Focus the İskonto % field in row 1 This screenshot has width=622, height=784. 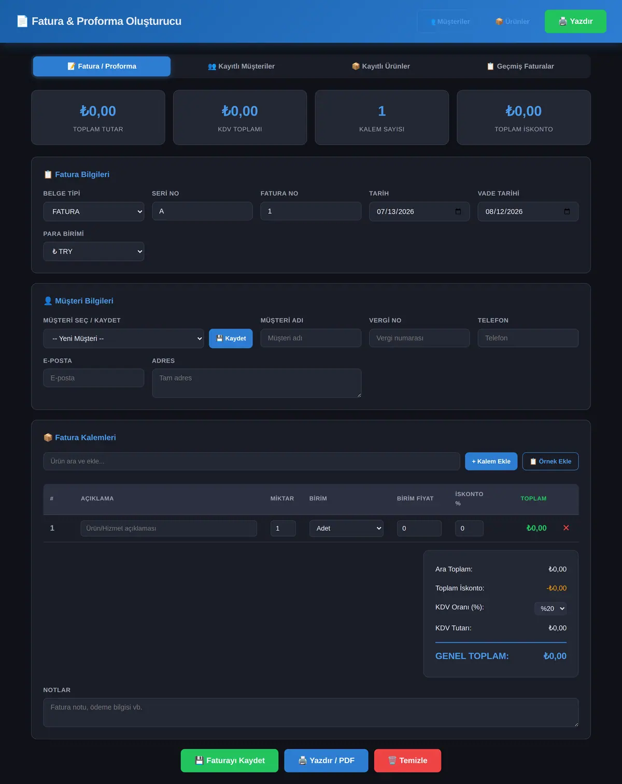click(470, 528)
